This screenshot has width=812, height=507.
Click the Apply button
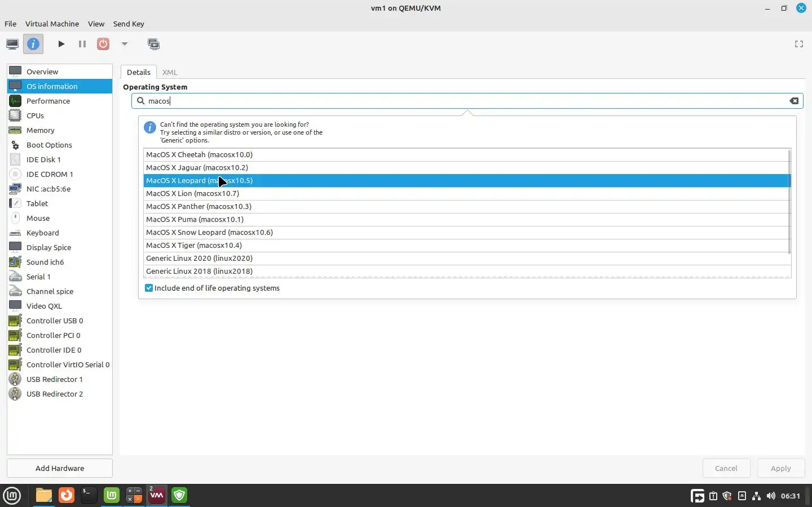coord(781,468)
